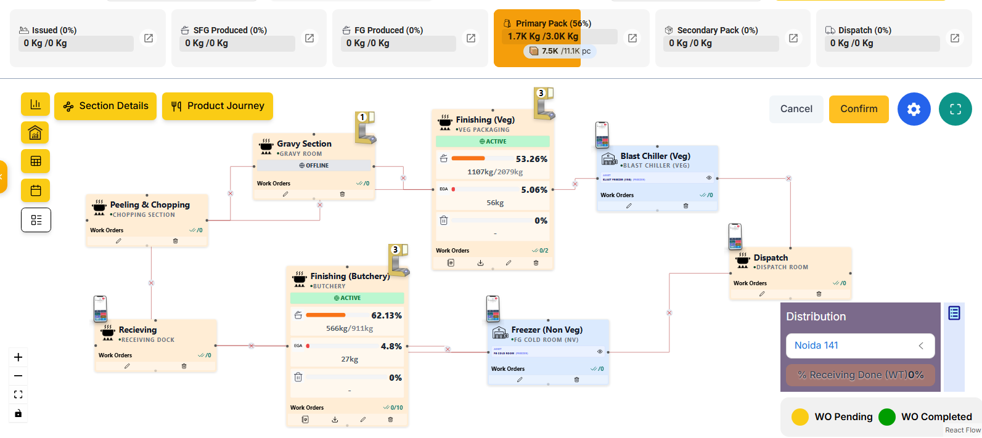The width and height of the screenshot is (982, 438).
Task: Enter fullscreen with the green button
Action: 955,109
